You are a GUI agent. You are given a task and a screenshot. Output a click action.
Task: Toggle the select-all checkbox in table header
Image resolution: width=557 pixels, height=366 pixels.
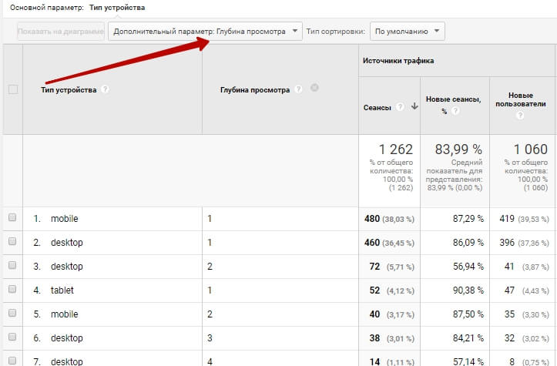pyautogui.click(x=12, y=89)
